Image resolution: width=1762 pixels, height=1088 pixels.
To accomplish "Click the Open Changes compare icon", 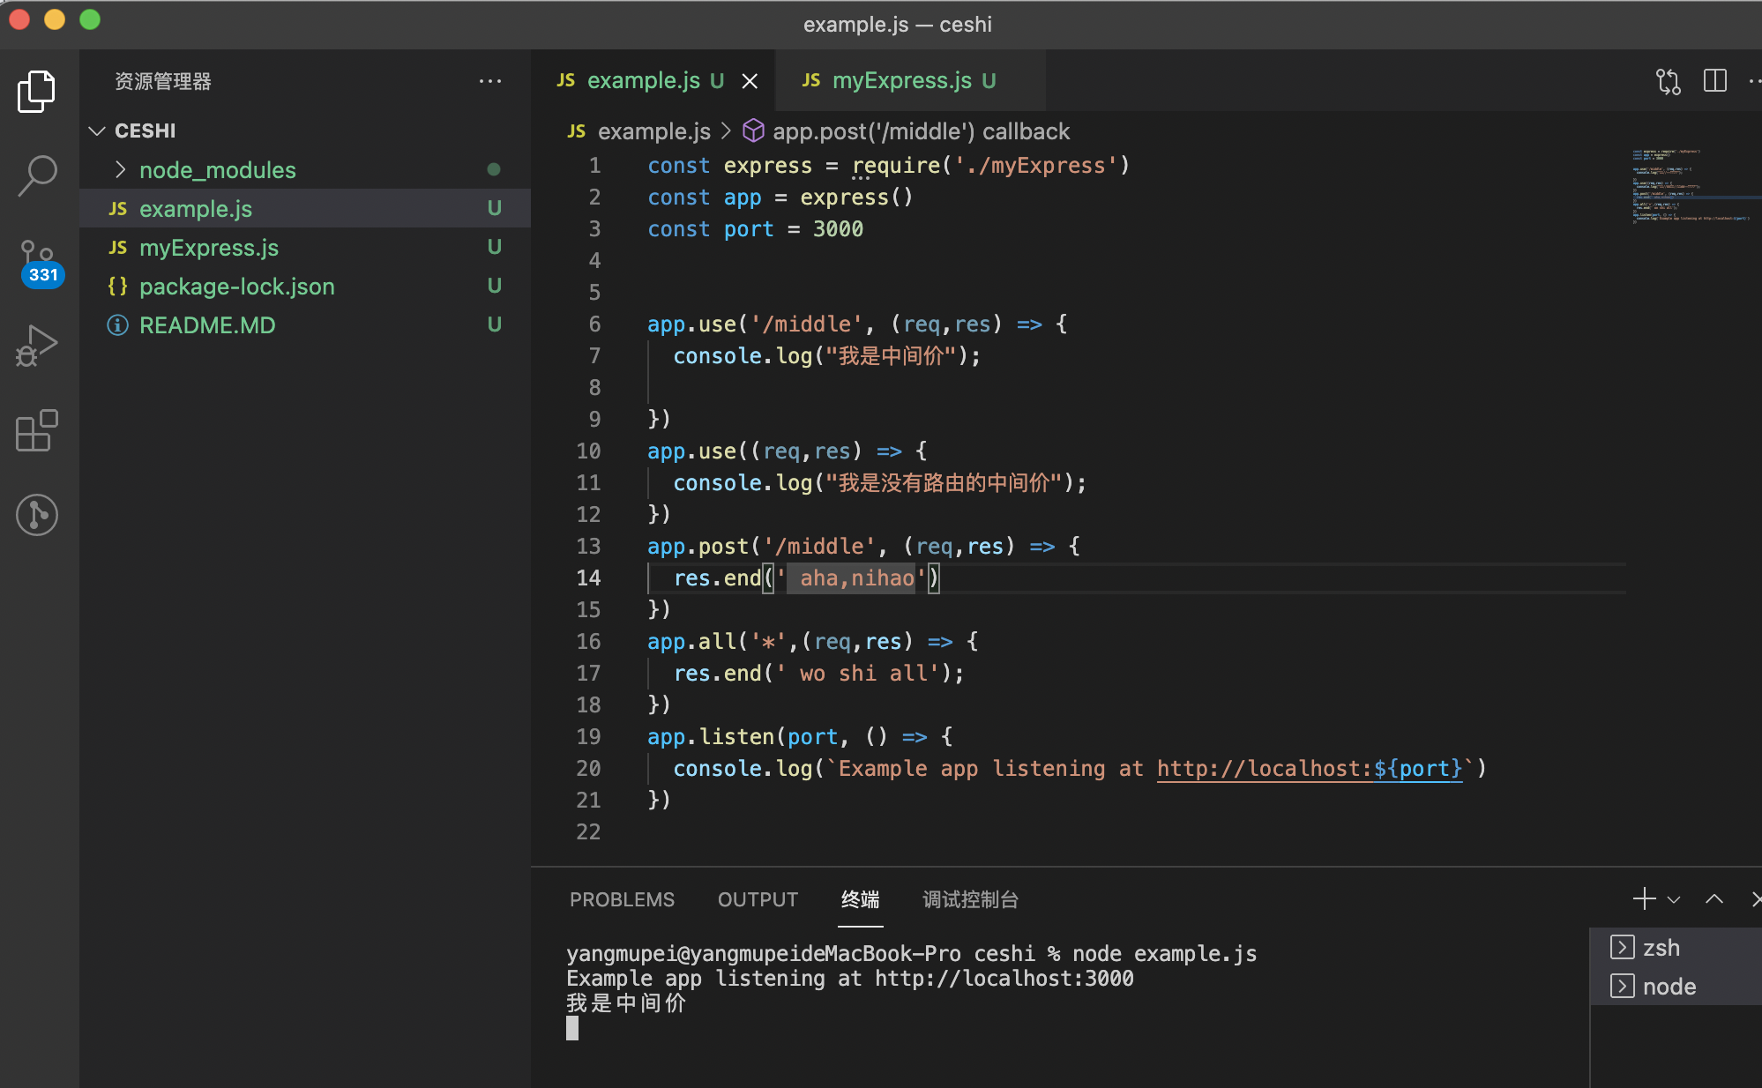I will (x=1668, y=81).
